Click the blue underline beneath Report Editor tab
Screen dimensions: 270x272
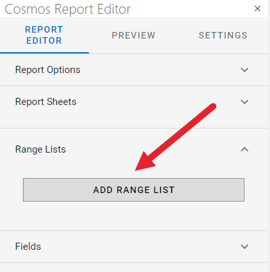[44, 53]
